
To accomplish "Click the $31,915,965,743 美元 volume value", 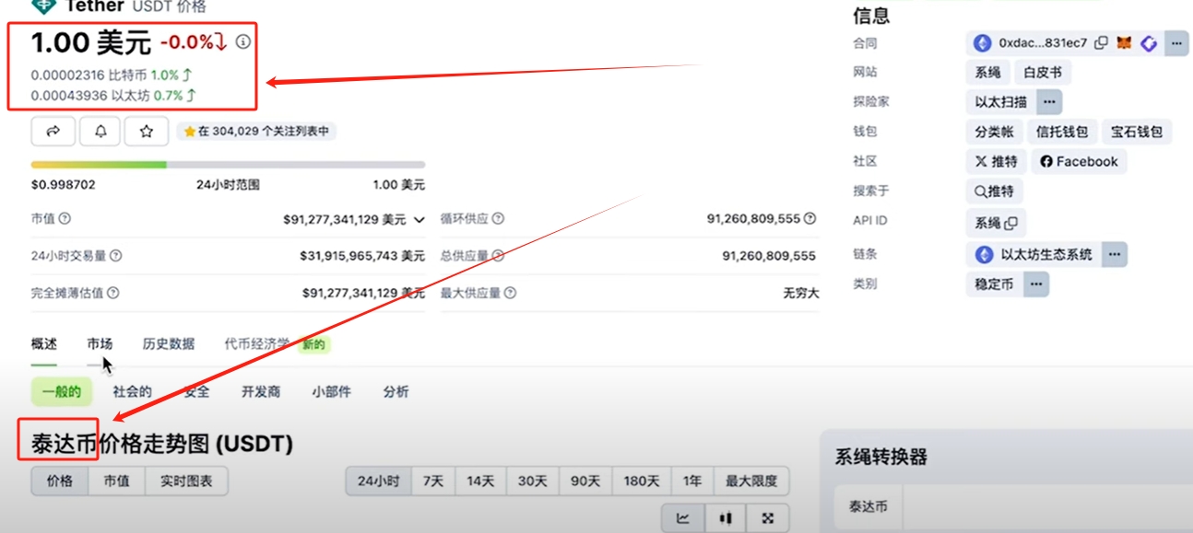I will click(362, 256).
